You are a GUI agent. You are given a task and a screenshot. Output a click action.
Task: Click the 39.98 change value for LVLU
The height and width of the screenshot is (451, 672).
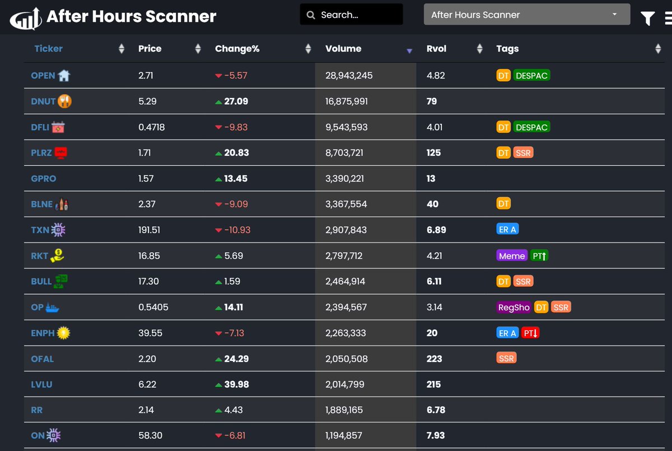click(x=236, y=384)
